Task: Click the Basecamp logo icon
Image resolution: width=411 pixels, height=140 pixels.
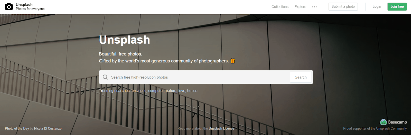Action: click(384, 122)
